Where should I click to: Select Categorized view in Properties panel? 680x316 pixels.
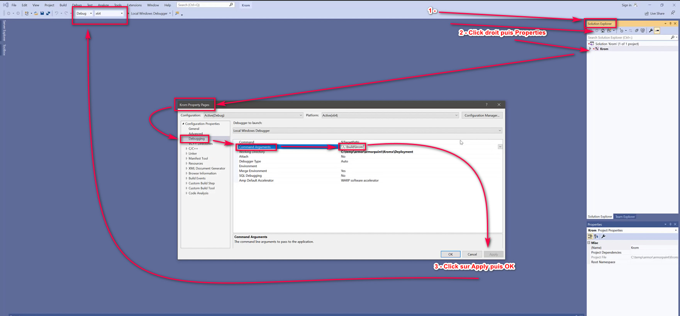click(590, 236)
